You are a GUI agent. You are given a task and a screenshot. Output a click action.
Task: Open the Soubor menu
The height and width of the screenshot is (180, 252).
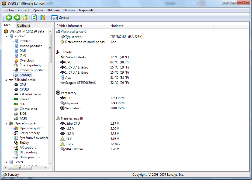coord(9,10)
